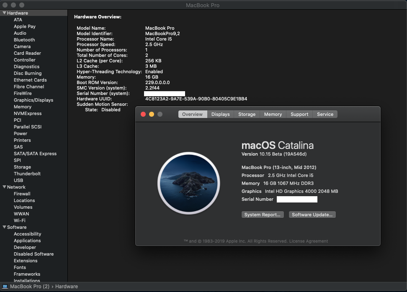Click the version text 10.15 Beta (19A546d)

point(283,154)
